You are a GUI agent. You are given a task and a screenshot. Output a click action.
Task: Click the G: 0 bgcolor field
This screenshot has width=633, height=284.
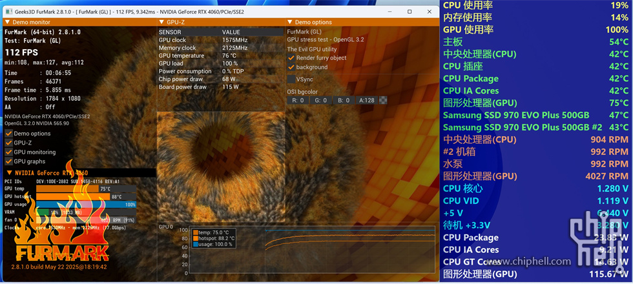(320, 100)
